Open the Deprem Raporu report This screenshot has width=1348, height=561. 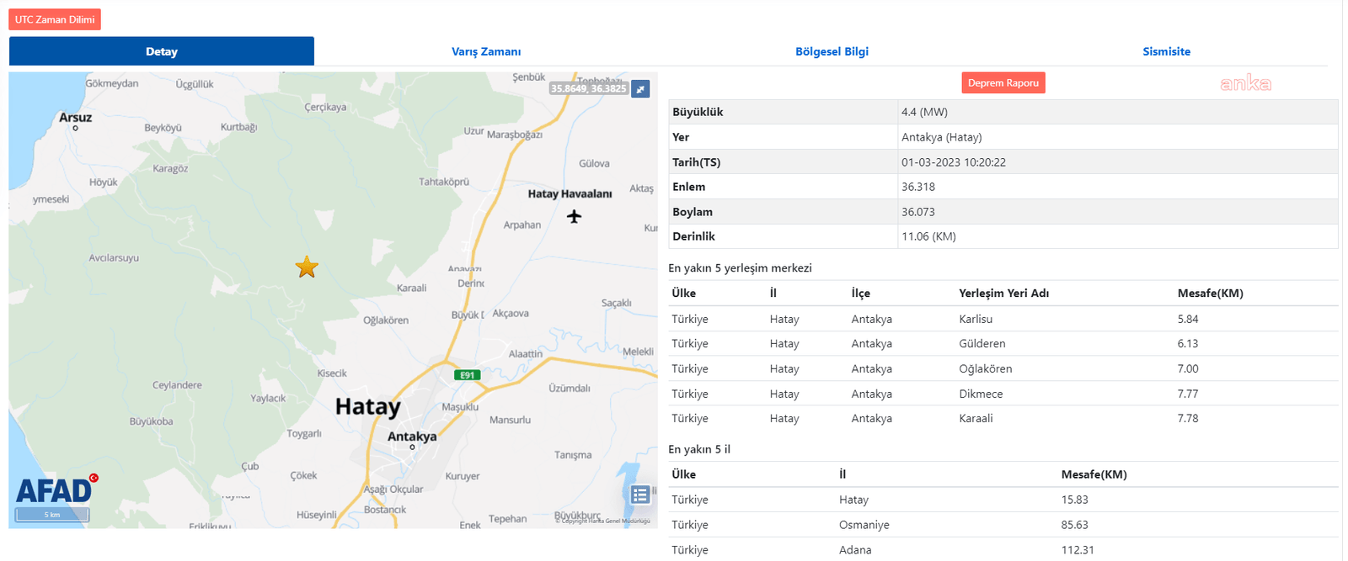tap(1003, 82)
